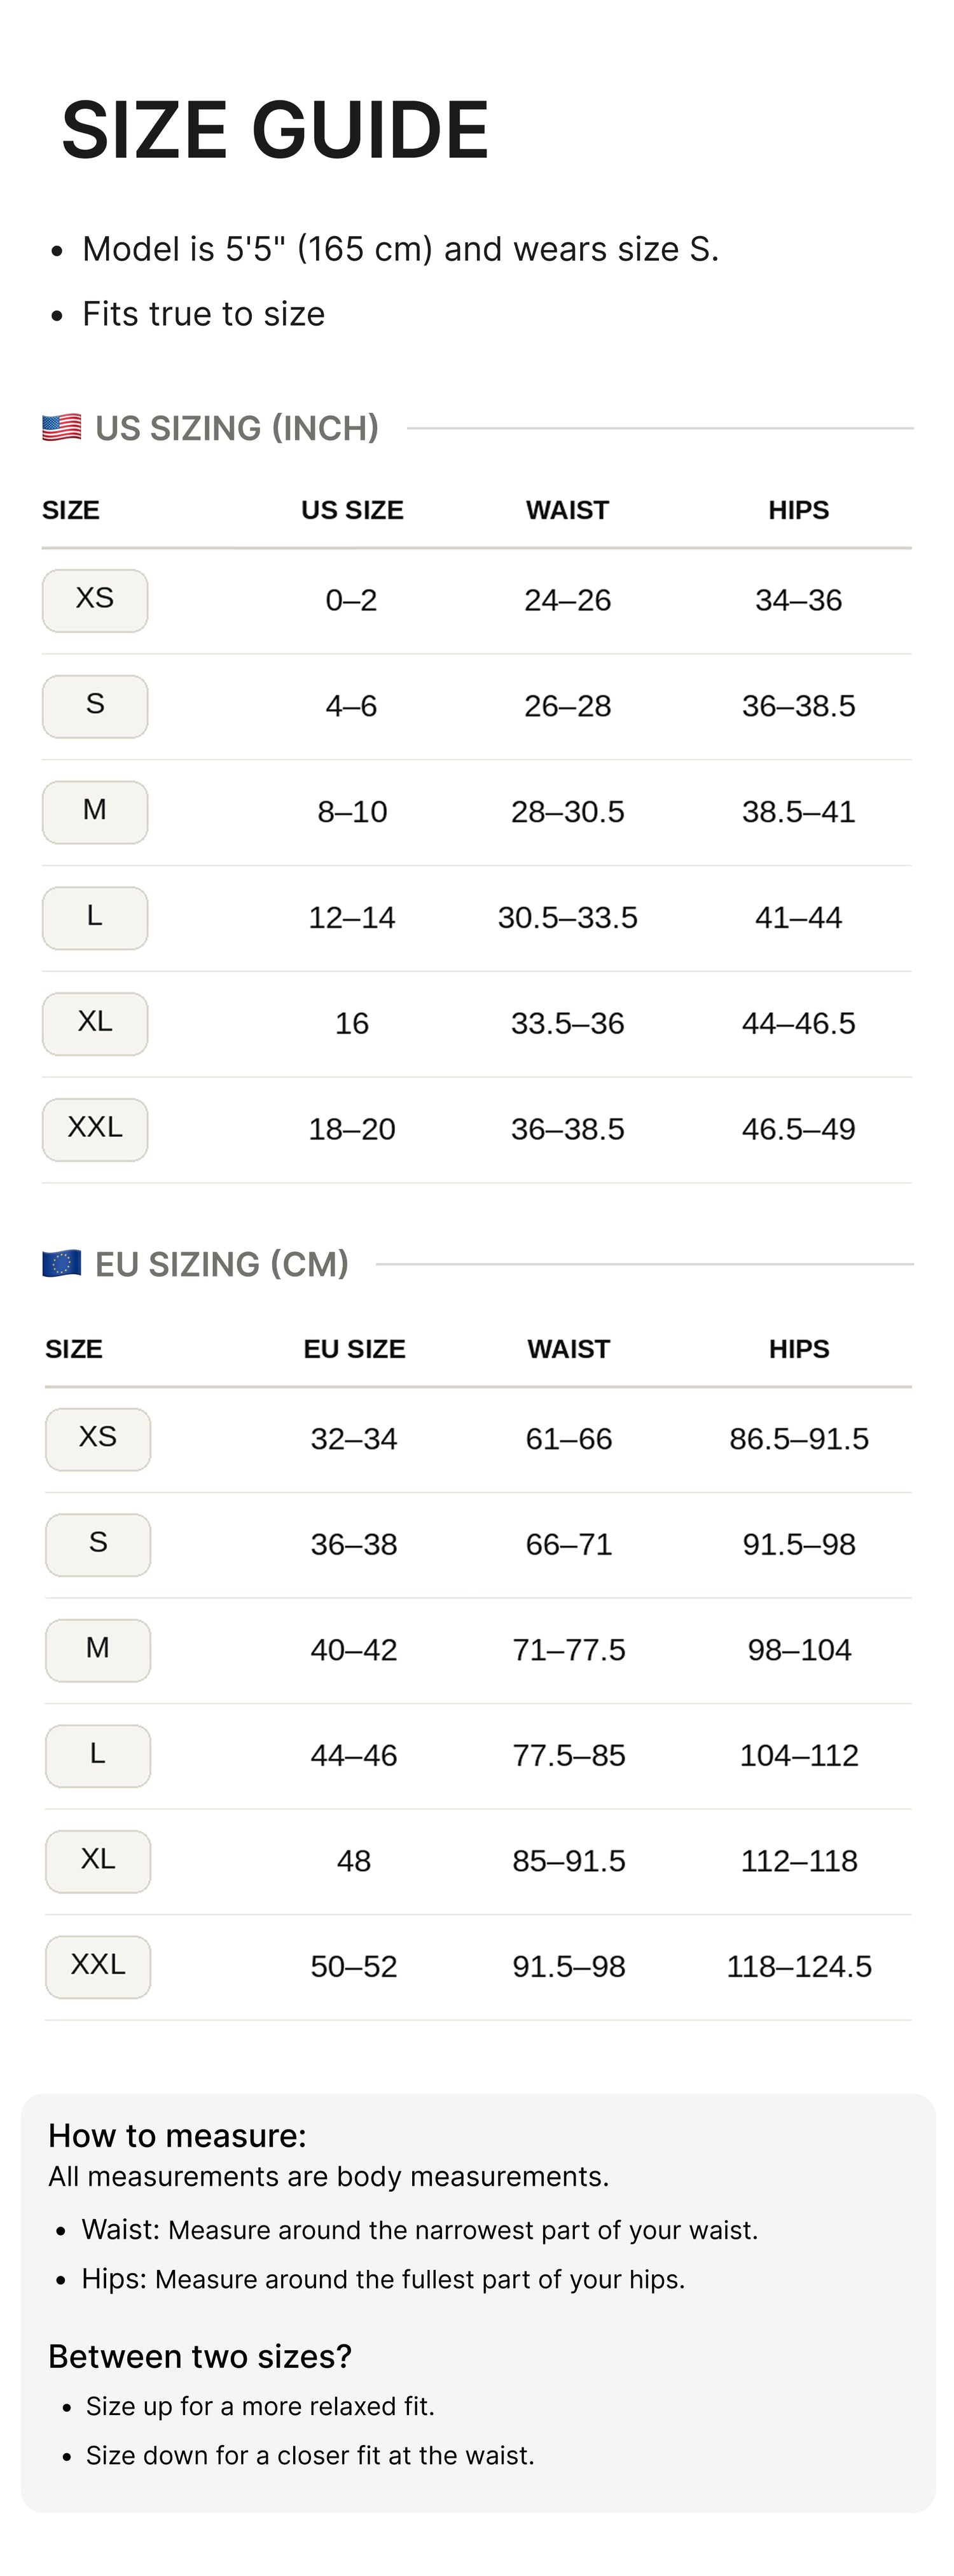Click the US SIZING (INCH) section heading
Image resolution: width=954 pixels, height=2576 pixels.
click(x=237, y=428)
